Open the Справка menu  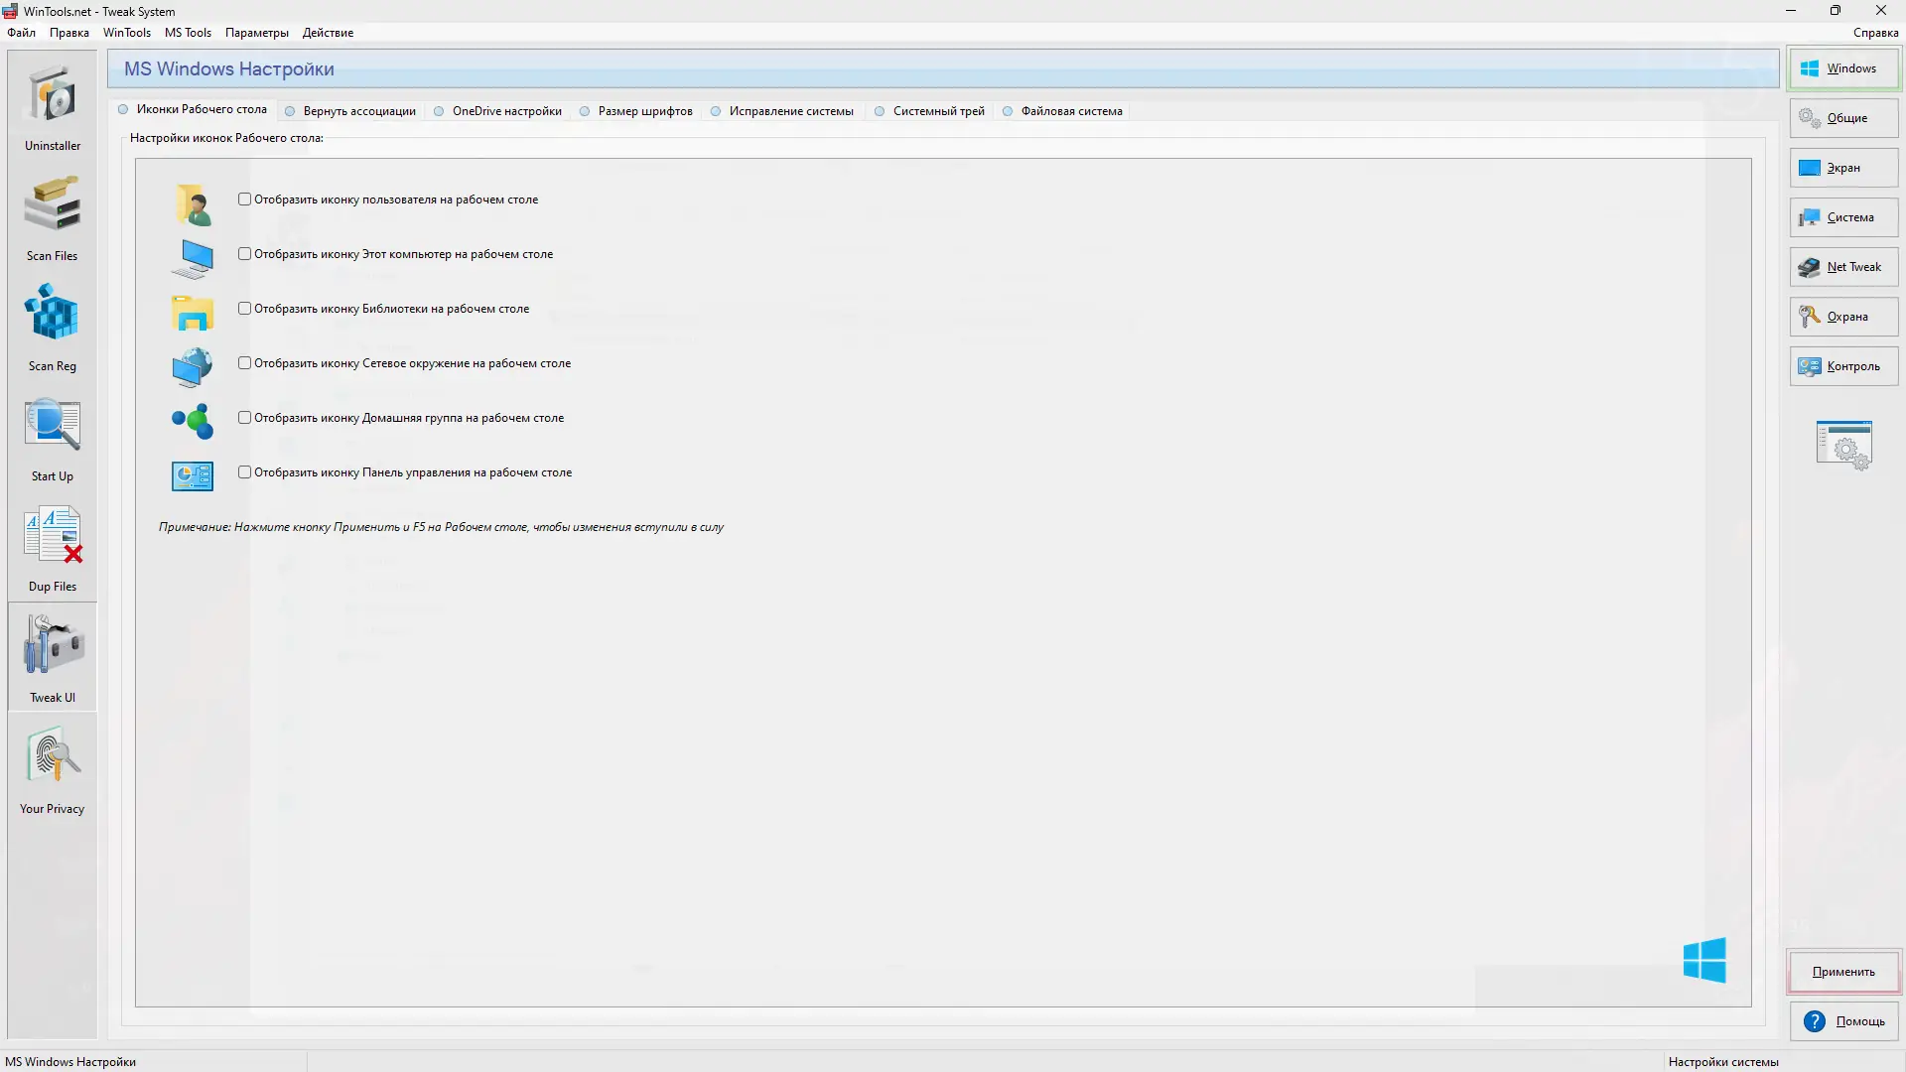tap(1874, 33)
